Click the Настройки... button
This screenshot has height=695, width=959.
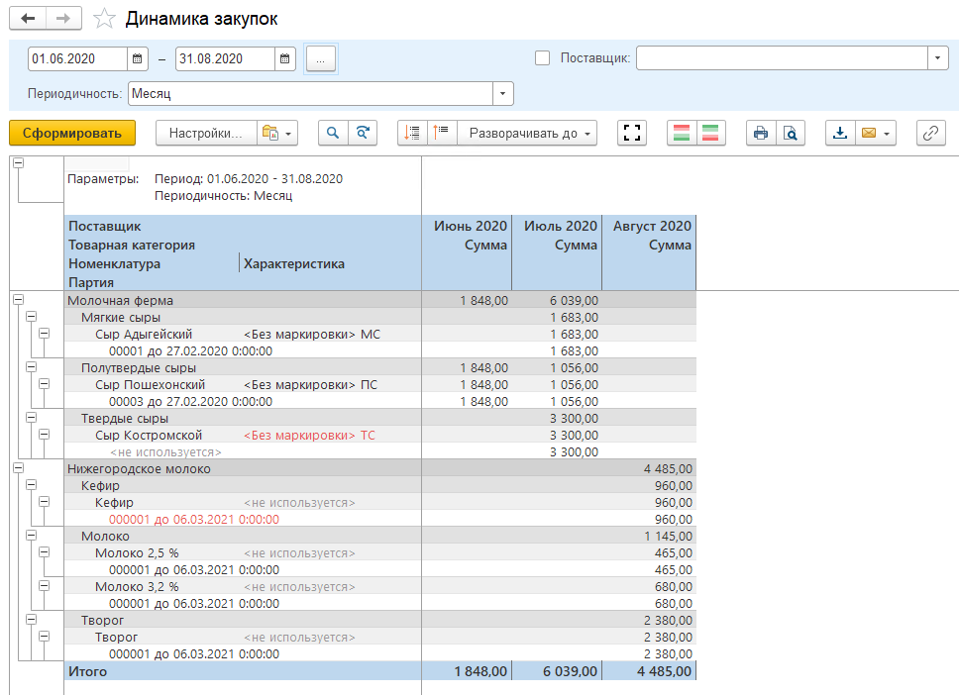pos(204,133)
